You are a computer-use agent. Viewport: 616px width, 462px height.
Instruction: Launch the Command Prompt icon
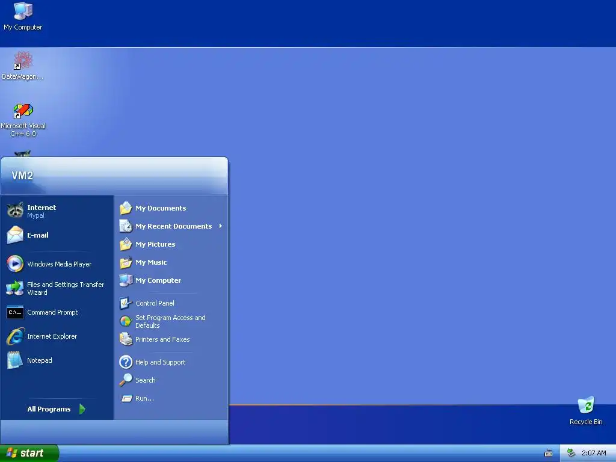(x=15, y=312)
